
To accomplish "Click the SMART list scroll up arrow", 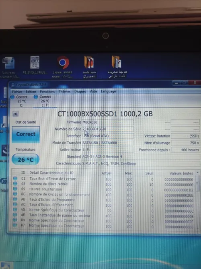I will 197,172.
